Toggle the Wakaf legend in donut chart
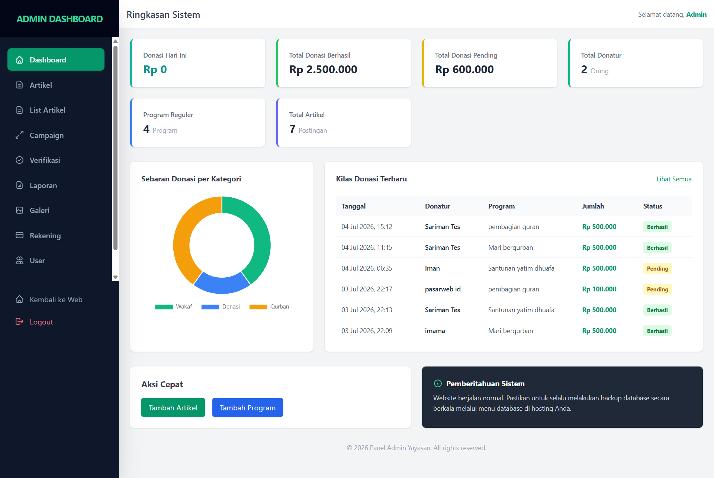 173,307
